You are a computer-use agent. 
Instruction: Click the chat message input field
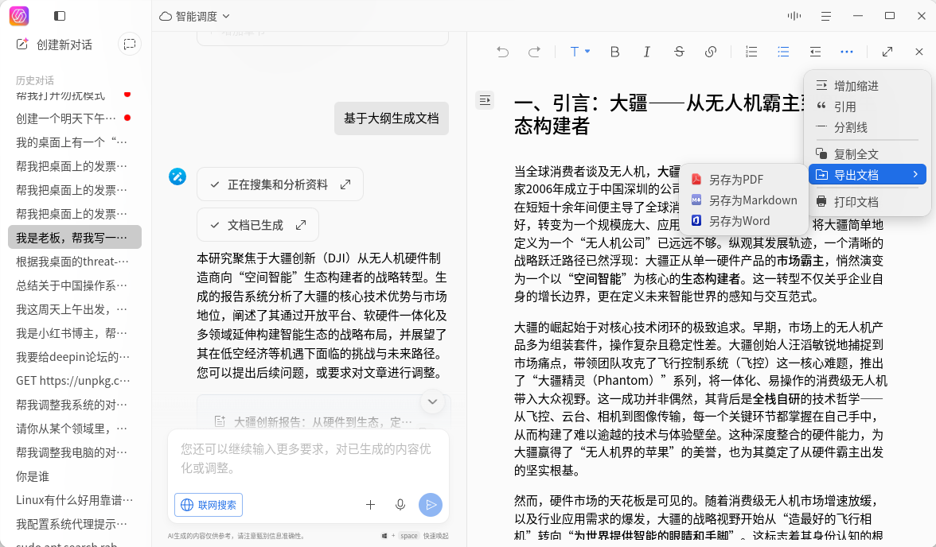coord(308,458)
